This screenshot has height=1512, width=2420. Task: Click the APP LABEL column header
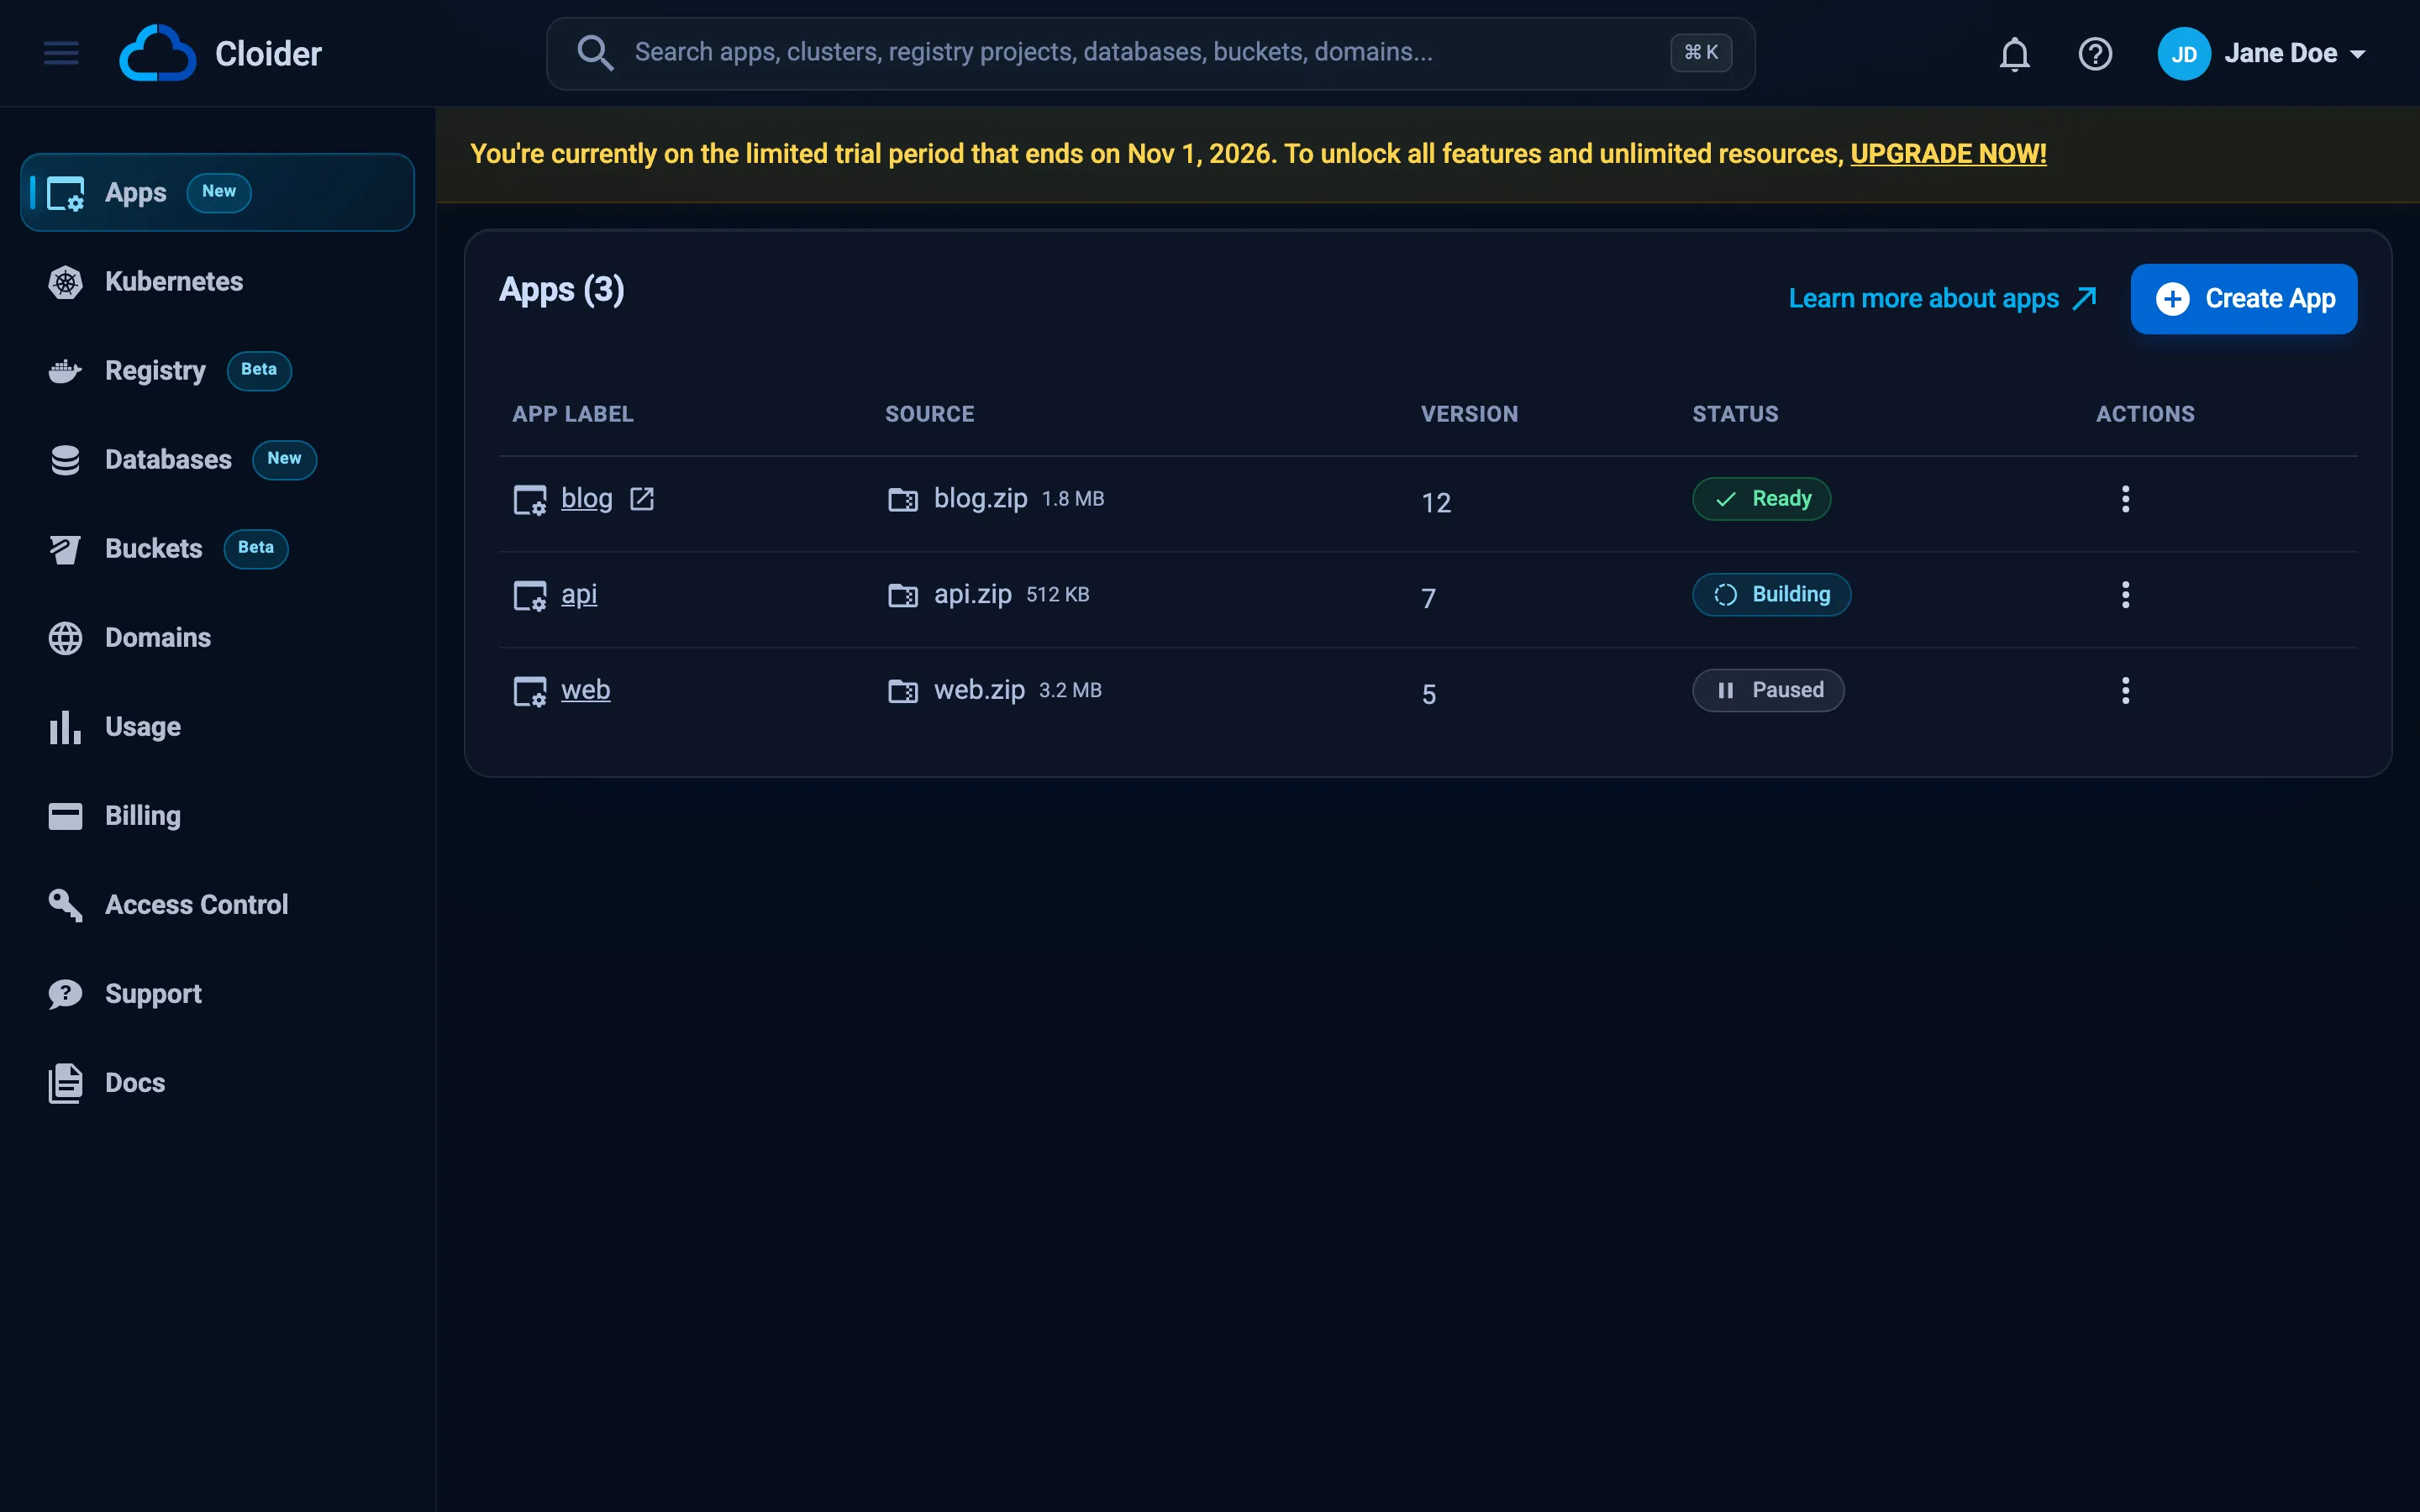click(x=573, y=414)
